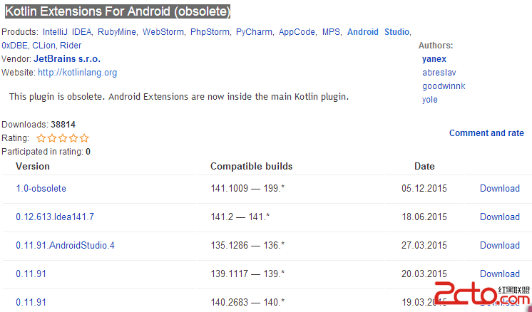Click the second rating star

52,138
